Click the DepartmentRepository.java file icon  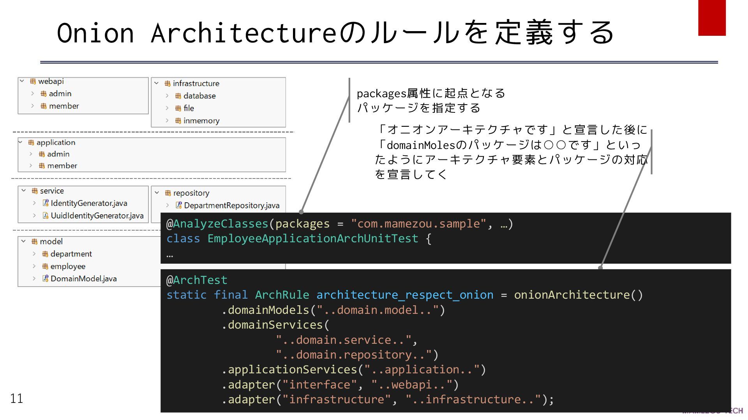(x=178, y=205)
